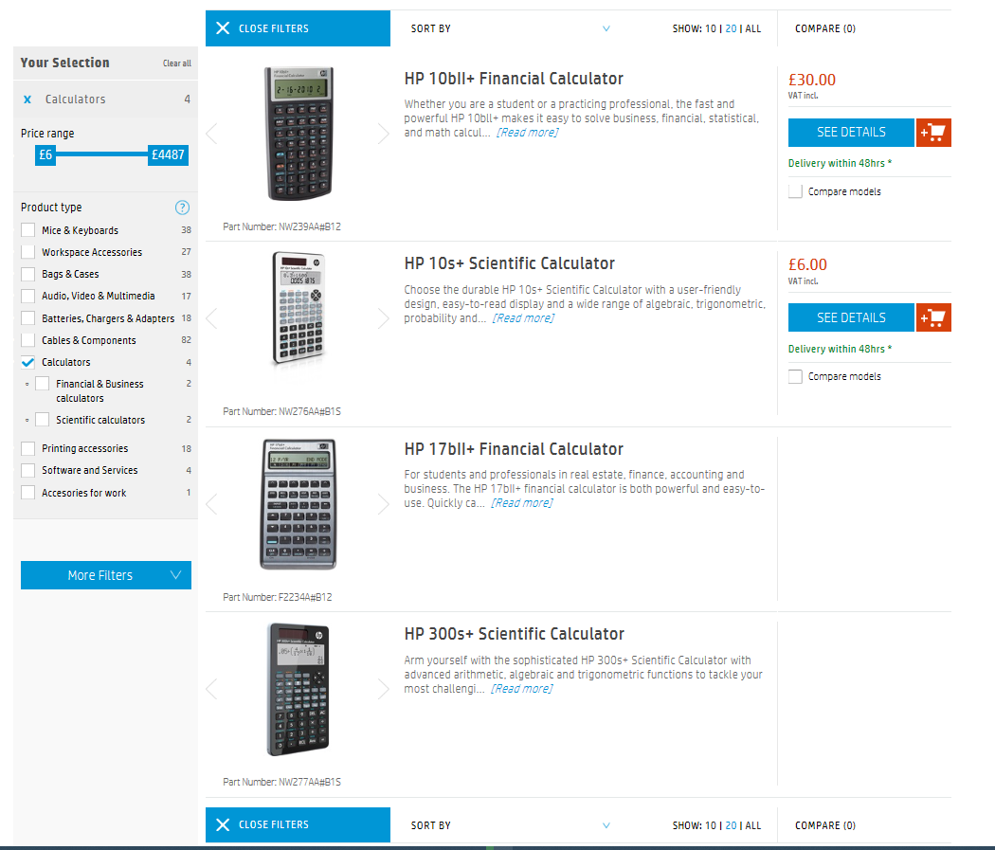
Task: Remove the Calculators selection with its X
Action: (27, 99)
